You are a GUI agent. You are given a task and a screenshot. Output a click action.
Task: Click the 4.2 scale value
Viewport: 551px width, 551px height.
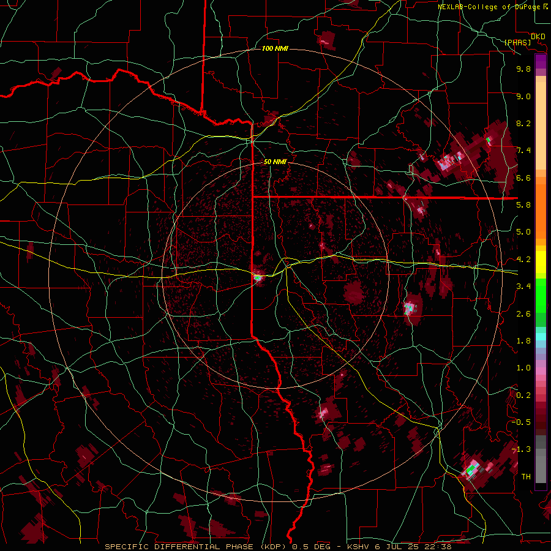(523, 260)
